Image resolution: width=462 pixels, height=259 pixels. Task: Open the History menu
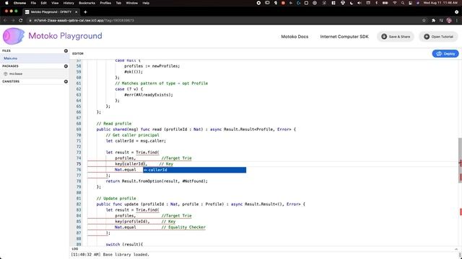69,3
